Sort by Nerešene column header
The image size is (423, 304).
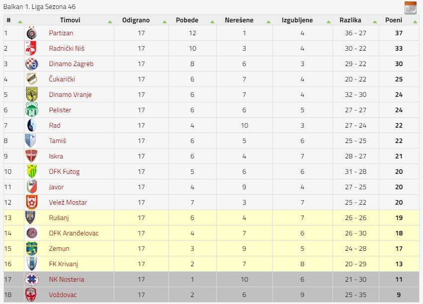click(x=239, y=20)
